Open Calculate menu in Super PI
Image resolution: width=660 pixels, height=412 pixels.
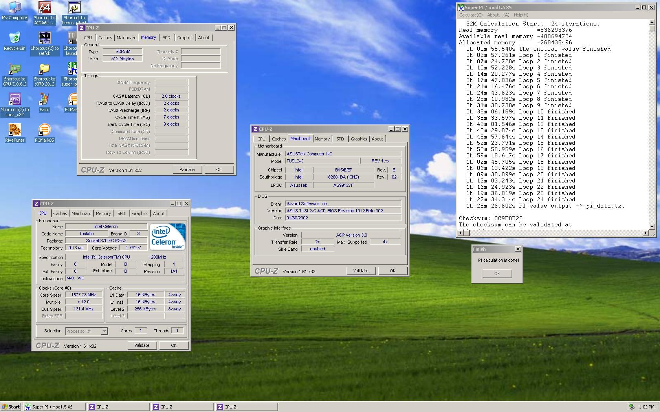tap(471, 15)
